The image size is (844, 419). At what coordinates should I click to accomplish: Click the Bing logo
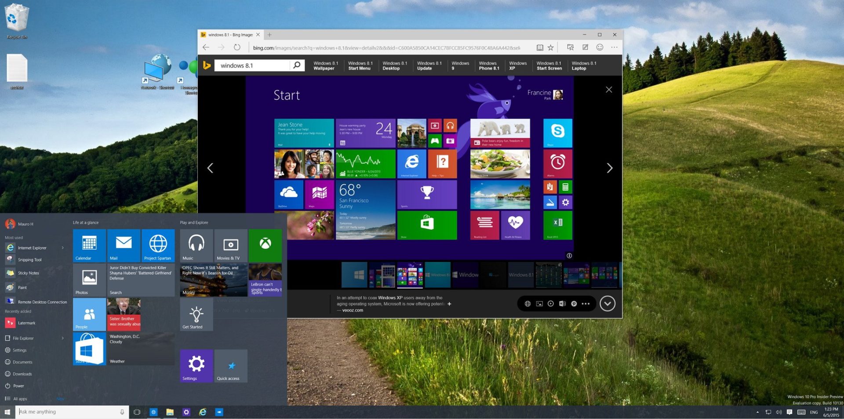coord(207,66)
